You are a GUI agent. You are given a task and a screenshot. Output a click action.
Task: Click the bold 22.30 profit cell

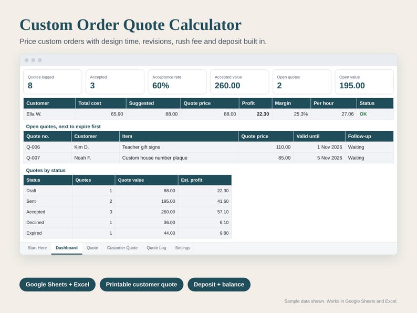click(256, 114)
